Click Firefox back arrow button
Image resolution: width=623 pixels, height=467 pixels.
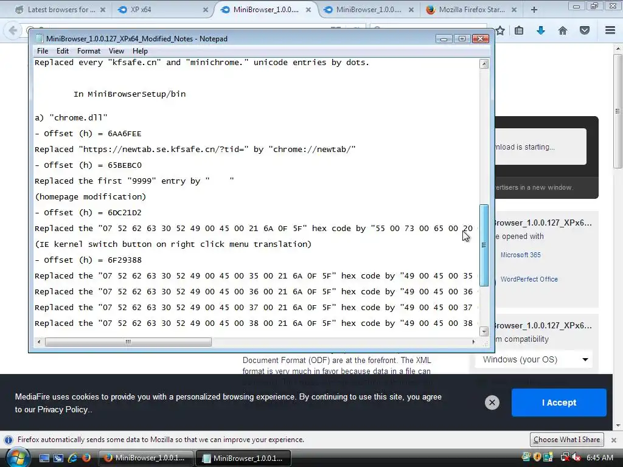pyautogui.click(x=13, y=30)
